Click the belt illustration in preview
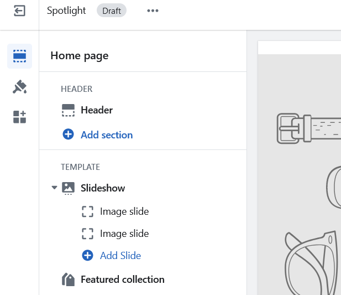Screen dimensions: 341x295 coord(308,128)
